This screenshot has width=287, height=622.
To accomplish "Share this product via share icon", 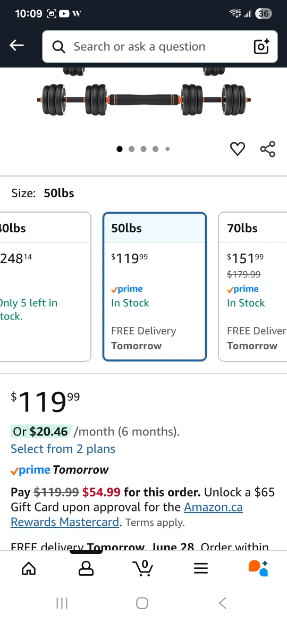I will pyautogui.click(x=267, y=149).
